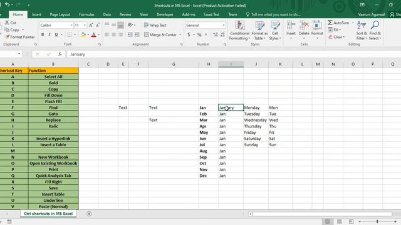This screenshot has height=225, width=401.
Task: Open the Font Color dropdown arrow
Action: tap(99, 35)
